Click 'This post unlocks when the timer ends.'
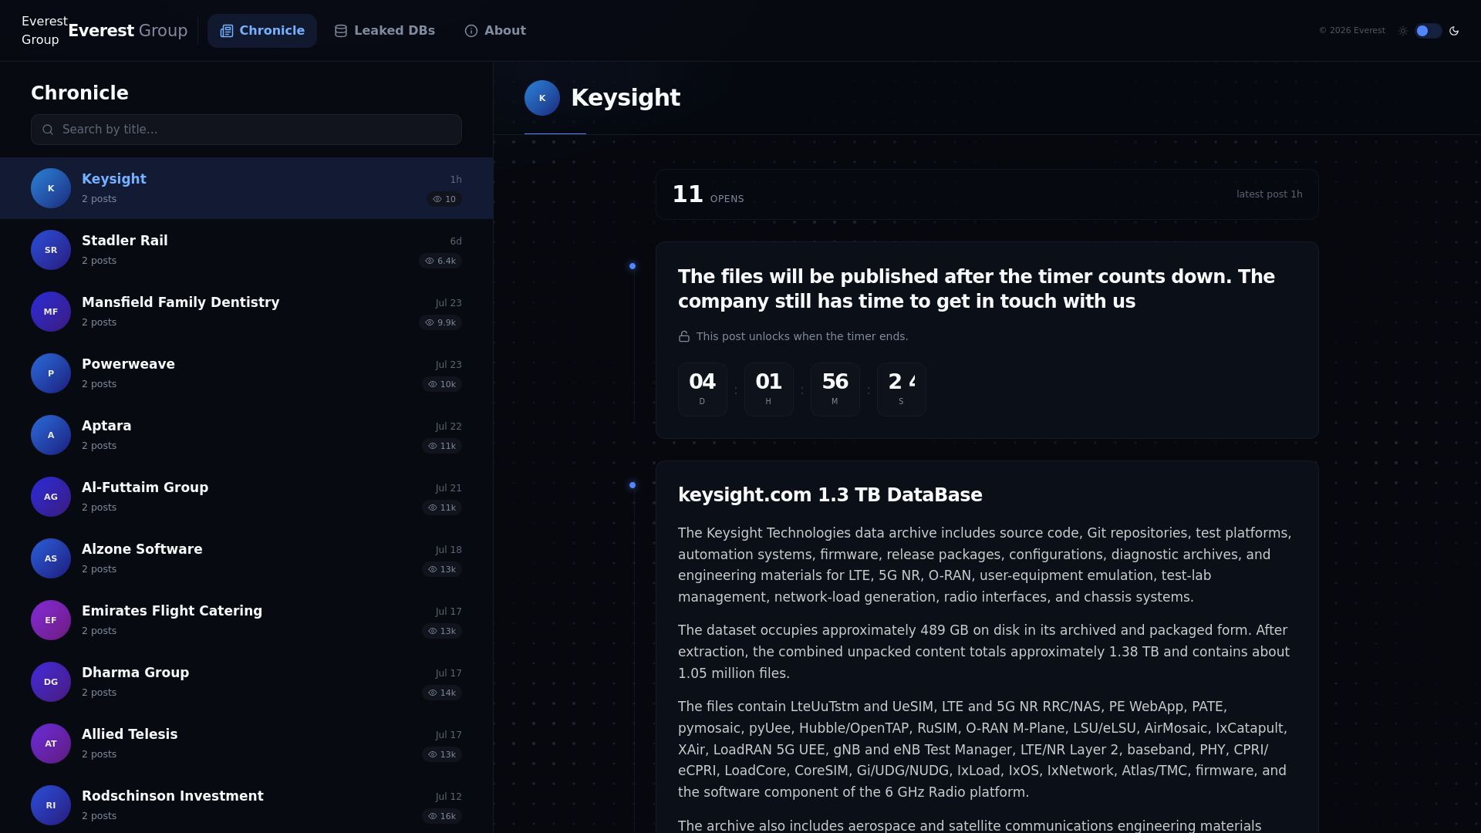1481x833 pixels. (x=802, y=336)
